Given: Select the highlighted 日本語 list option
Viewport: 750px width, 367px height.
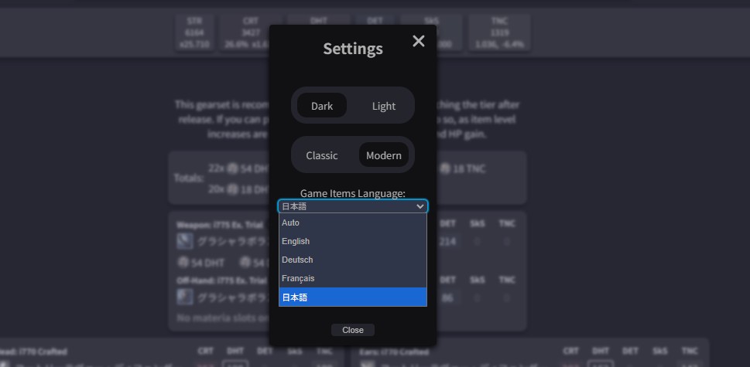Looking at the screenshot, I should [x=352, y=297].
